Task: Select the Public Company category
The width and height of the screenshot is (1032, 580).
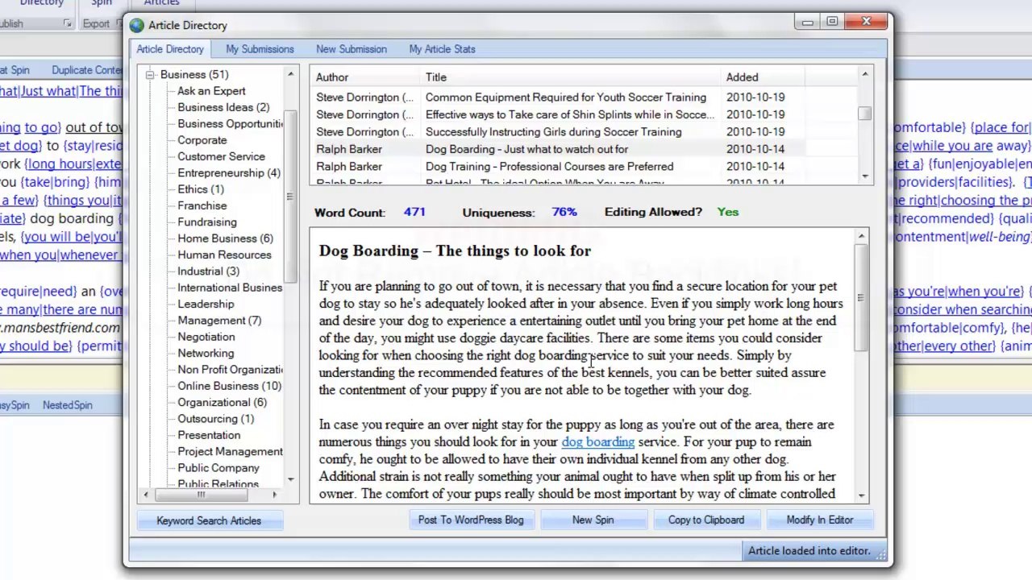Action: 218,468
